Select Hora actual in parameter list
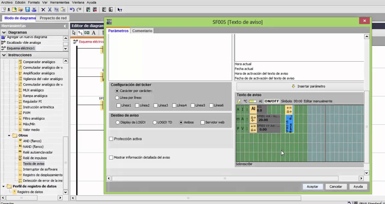Viewport: 385px width, 204px height. click(x=243, y=64)
